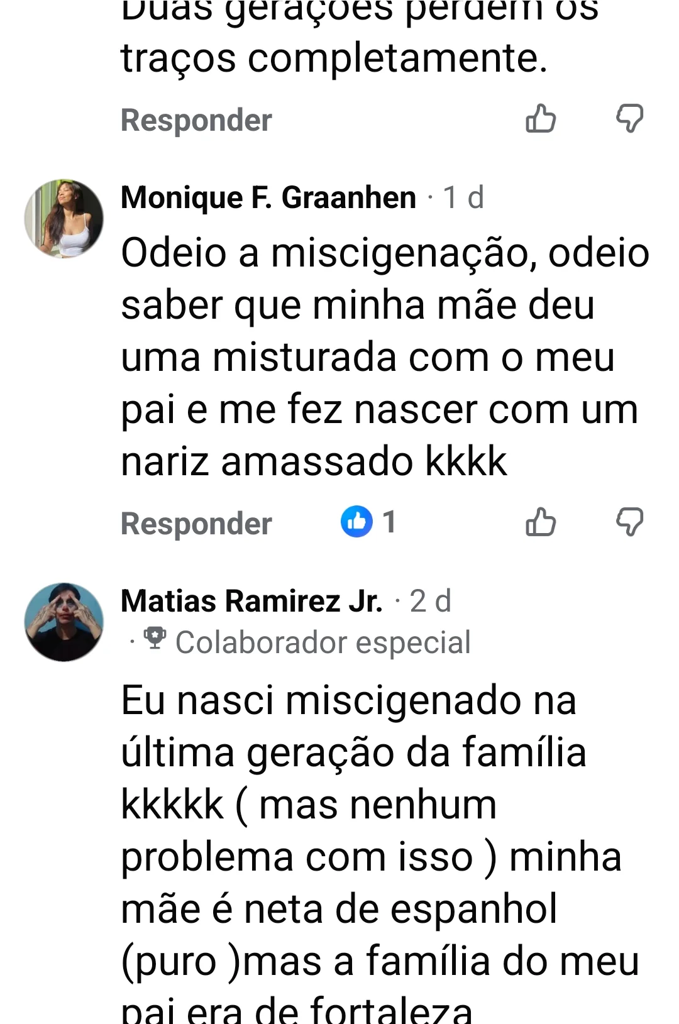View the reaction count "1" on Monique's comment
Image resolution: width=679 pixels, height=1024 pixels.
[x=390, y=522]
